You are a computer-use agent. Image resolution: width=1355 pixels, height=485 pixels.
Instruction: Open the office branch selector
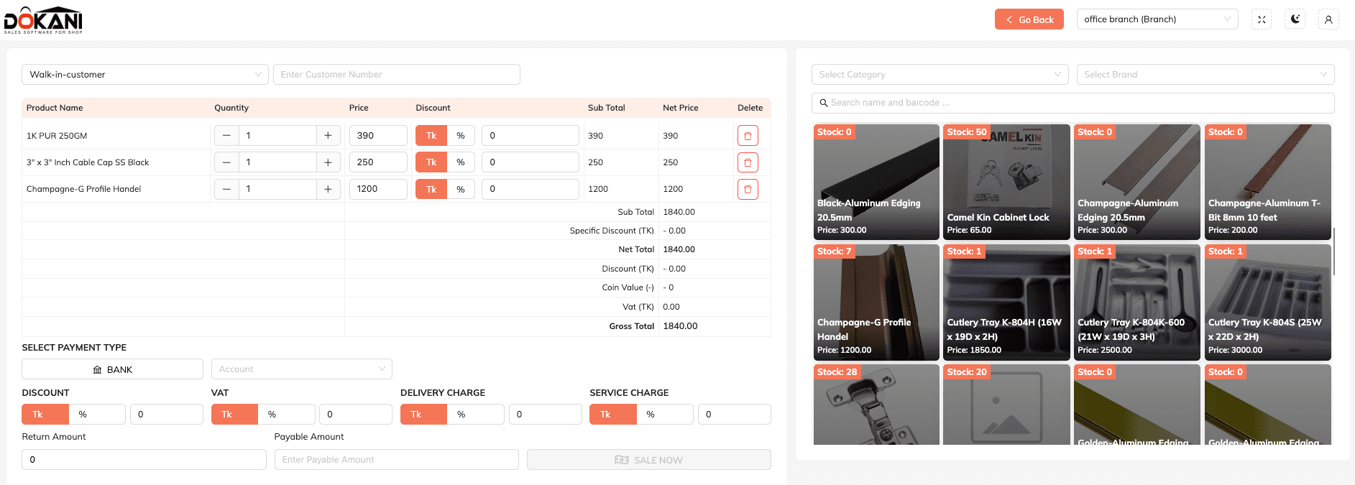coord(1157,19)
